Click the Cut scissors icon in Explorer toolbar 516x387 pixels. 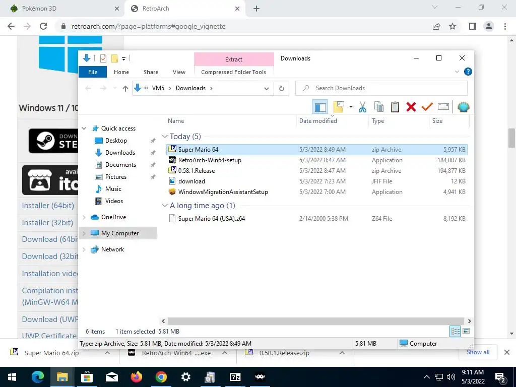pos(362,107)
